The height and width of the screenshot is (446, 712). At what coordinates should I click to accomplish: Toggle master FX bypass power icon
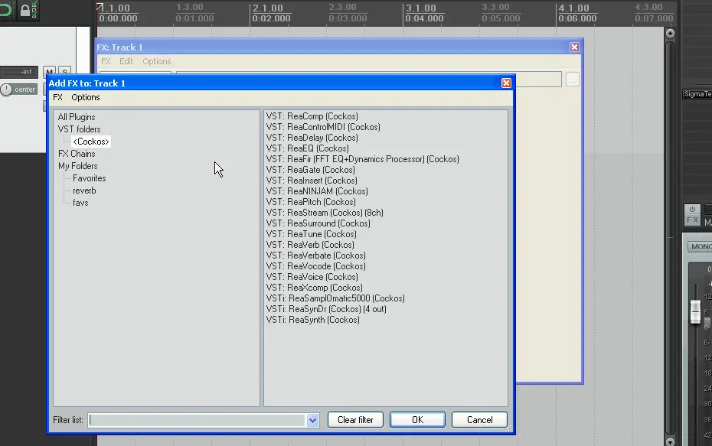[692, 209]
